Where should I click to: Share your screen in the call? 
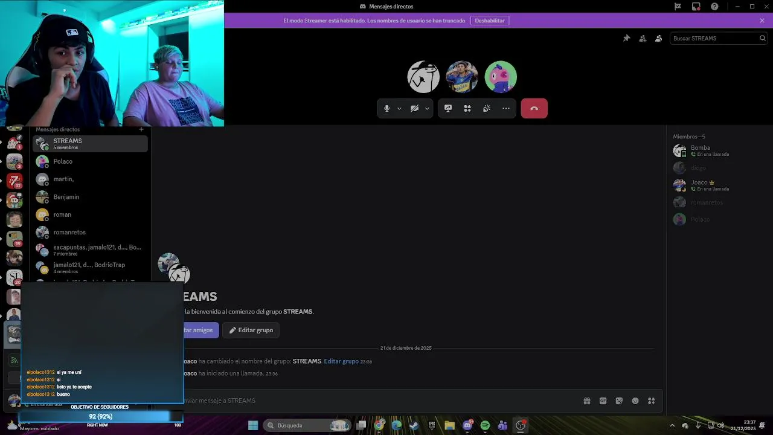(448, 109)
